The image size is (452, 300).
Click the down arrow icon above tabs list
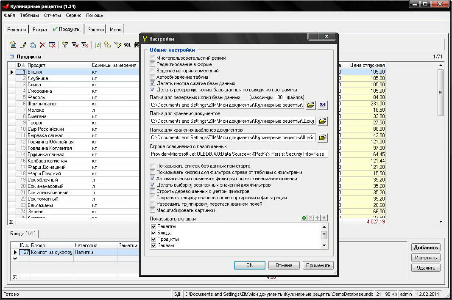(324, 218)
